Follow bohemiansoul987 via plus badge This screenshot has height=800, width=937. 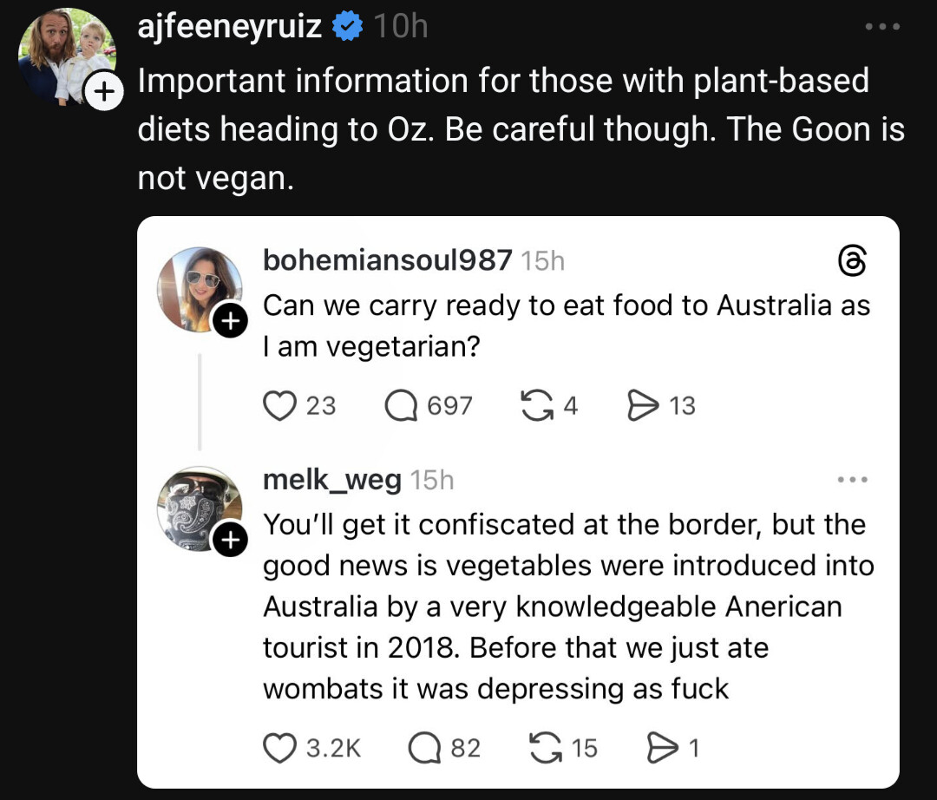229,322
